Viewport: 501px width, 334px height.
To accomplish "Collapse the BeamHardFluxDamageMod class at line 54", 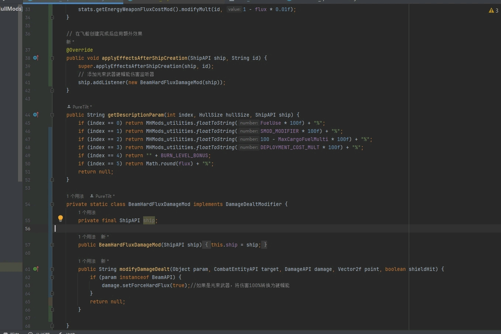I will (x=52, y=204).
